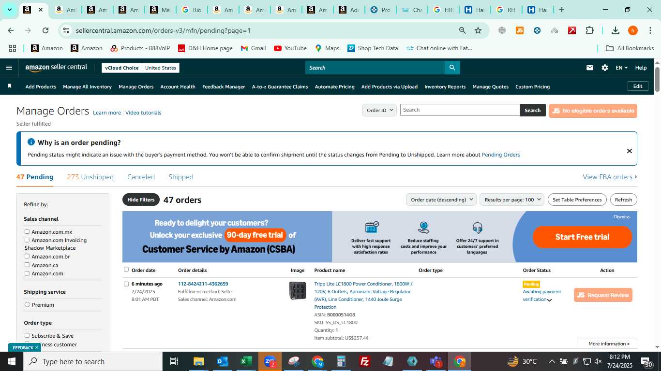Open the Seller Central hamburger menu
Image resolution: width=661 pixels, height=371 pixels.
(9, 68)
